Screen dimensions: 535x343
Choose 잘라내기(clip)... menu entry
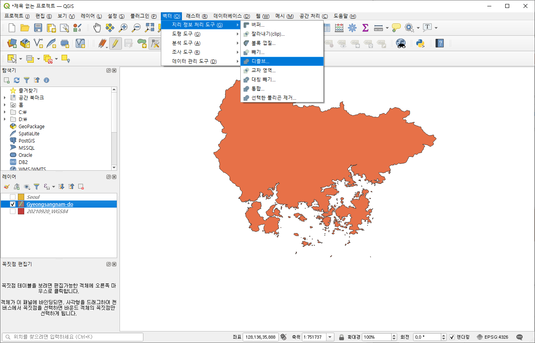coord(282,34)
